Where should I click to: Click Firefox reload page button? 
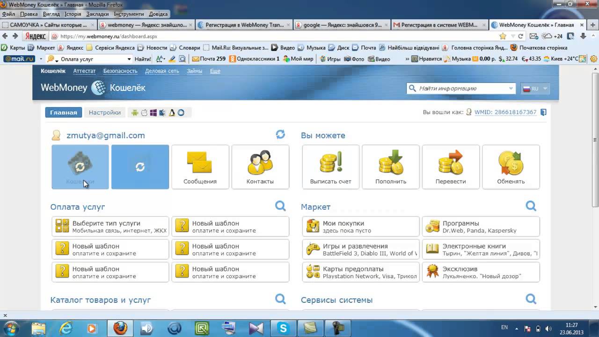pyautogui.click(x=520, y=36)
